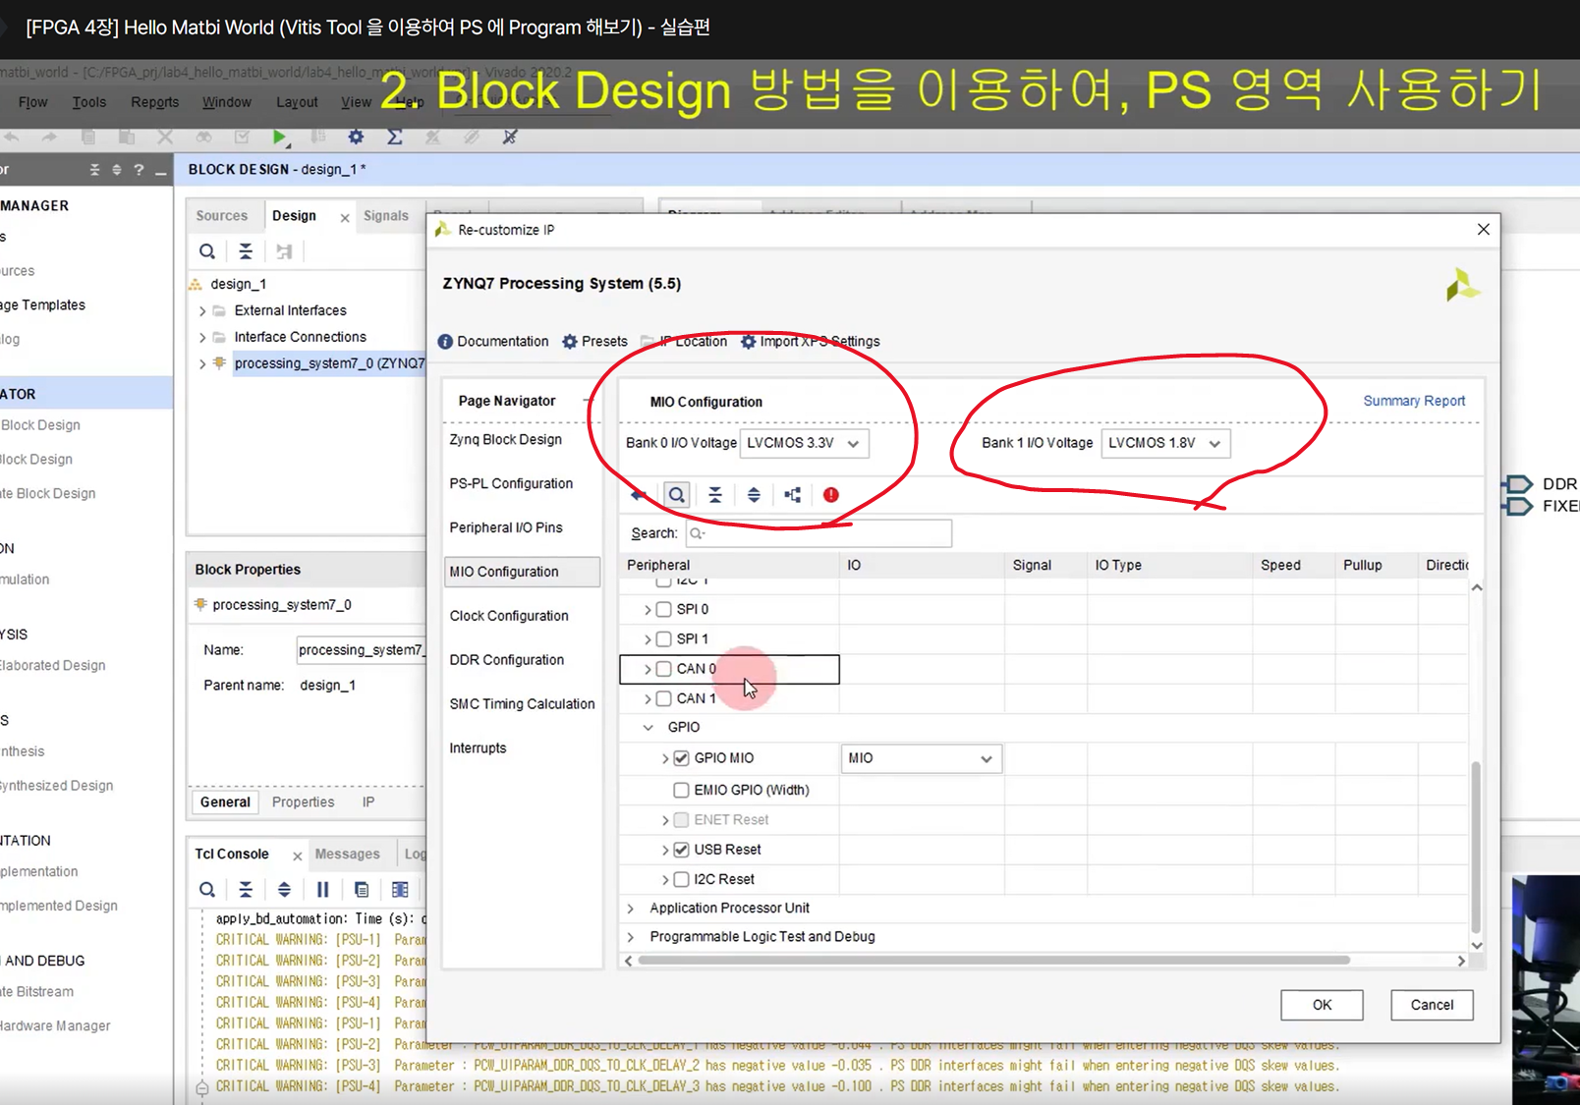The image size is (1580, 1105).
Task: Open Bank 1 I/O Voltage dropdown
Action: pos(1165,443)
